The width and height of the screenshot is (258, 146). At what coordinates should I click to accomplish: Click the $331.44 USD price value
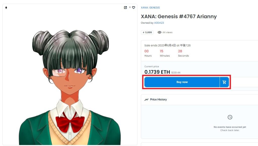[x=176, y=73]
